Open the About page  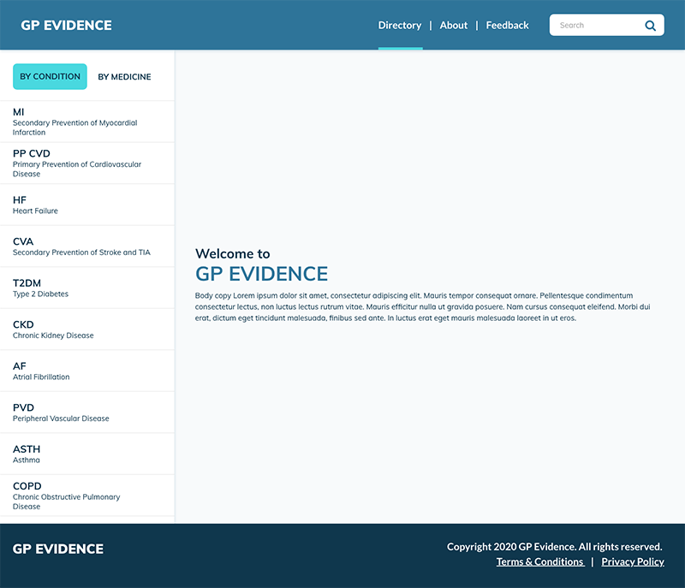(454, 26)
